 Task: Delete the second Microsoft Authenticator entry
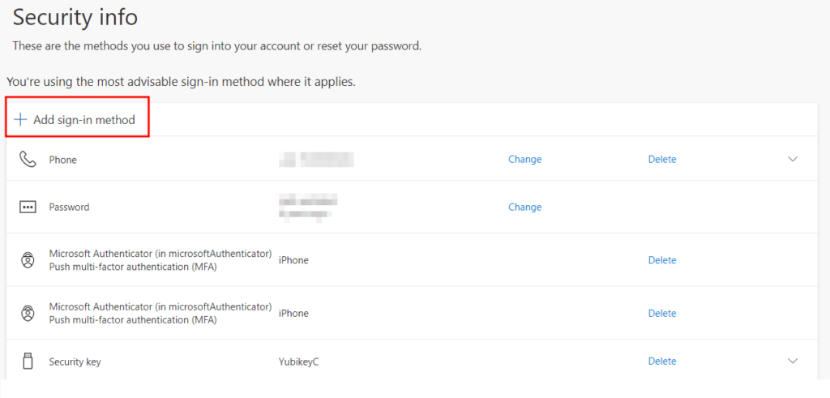coord(661,313)
